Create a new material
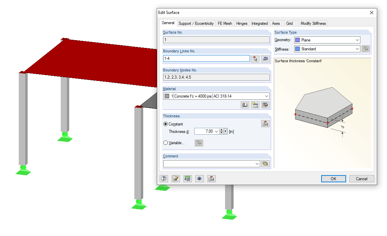 [x=255, y=105]
